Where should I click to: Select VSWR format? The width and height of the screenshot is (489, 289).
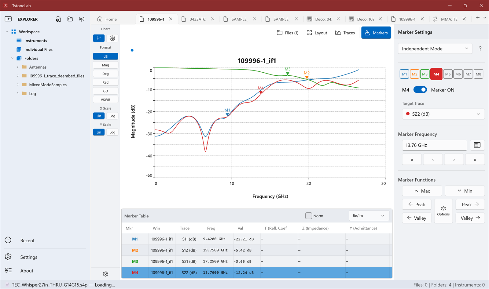(x=105, y=99)
